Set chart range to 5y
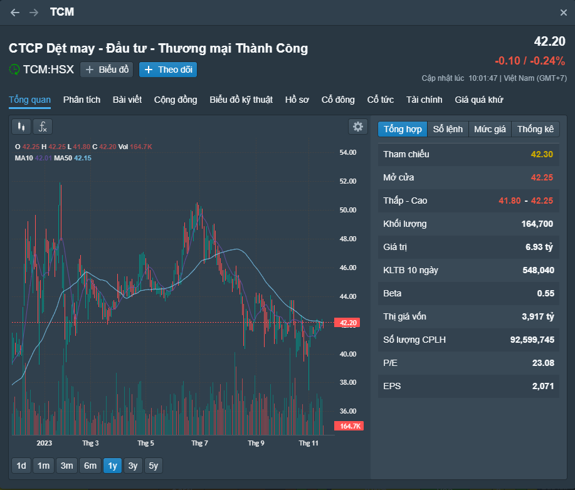 (153, 466)
